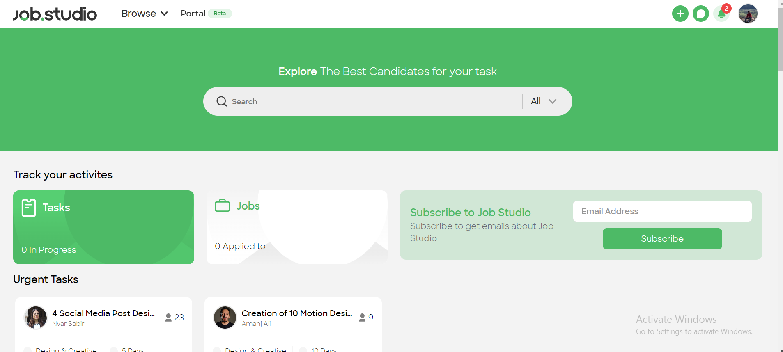Open the chat messages icon
783x352 pixels.
click(700, 14)
